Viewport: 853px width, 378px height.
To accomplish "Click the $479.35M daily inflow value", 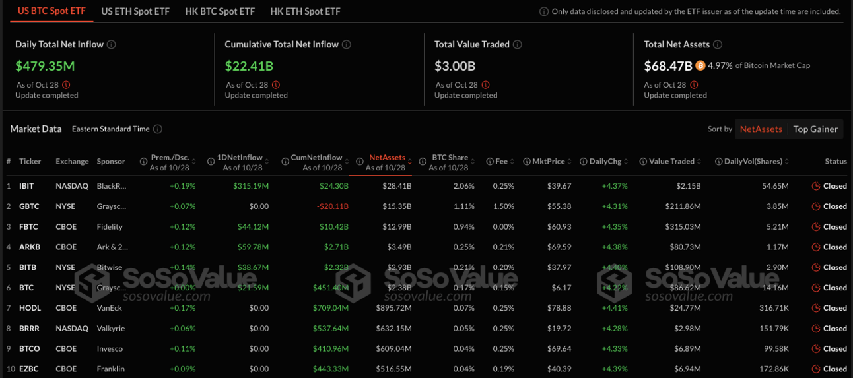I will [45, 66].
